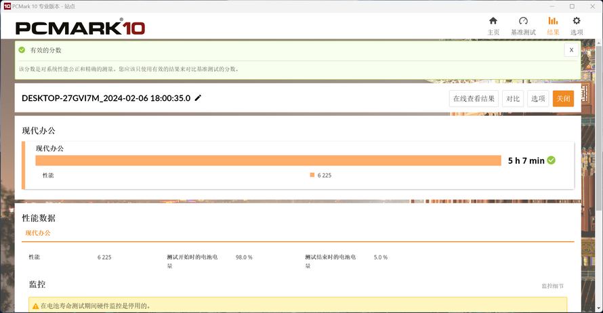Click result name DESKTOP-27GVI7M_2024-02-06 18:00:35.0
This screenshot has width=603, height=313.
tap(106, 98)
